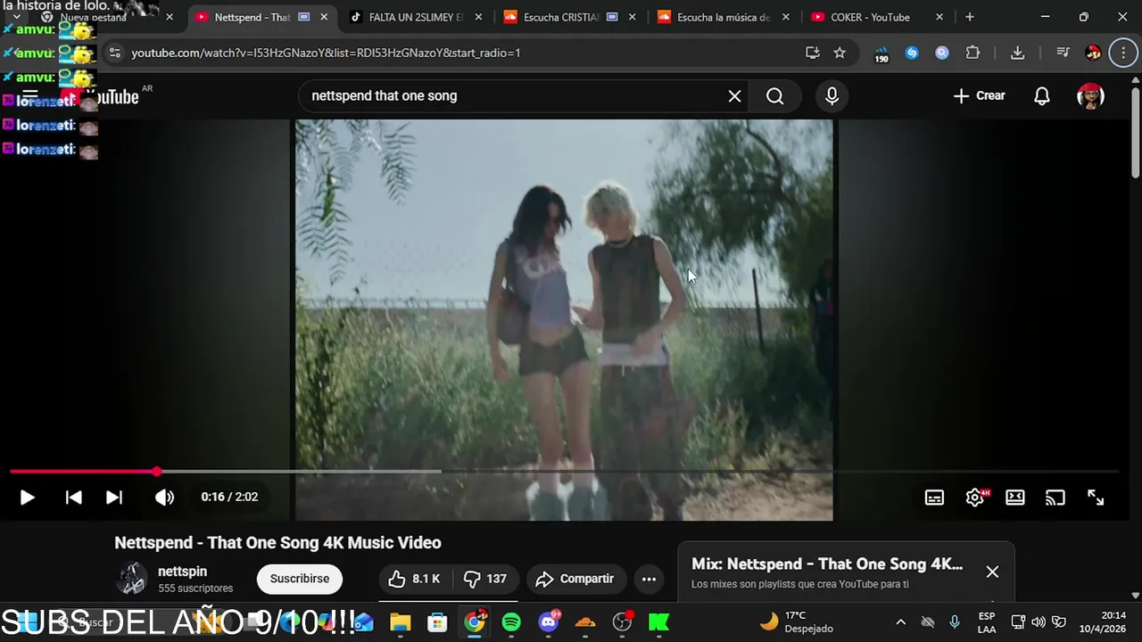Switch to FALTA UN 2SLIMEY tab
The width and height of the screenshot is (1142, 642).
pyautogui.click(x=415, y=17)
